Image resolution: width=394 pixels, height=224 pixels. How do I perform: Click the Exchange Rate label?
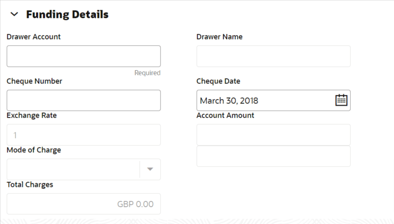point(32,115)
